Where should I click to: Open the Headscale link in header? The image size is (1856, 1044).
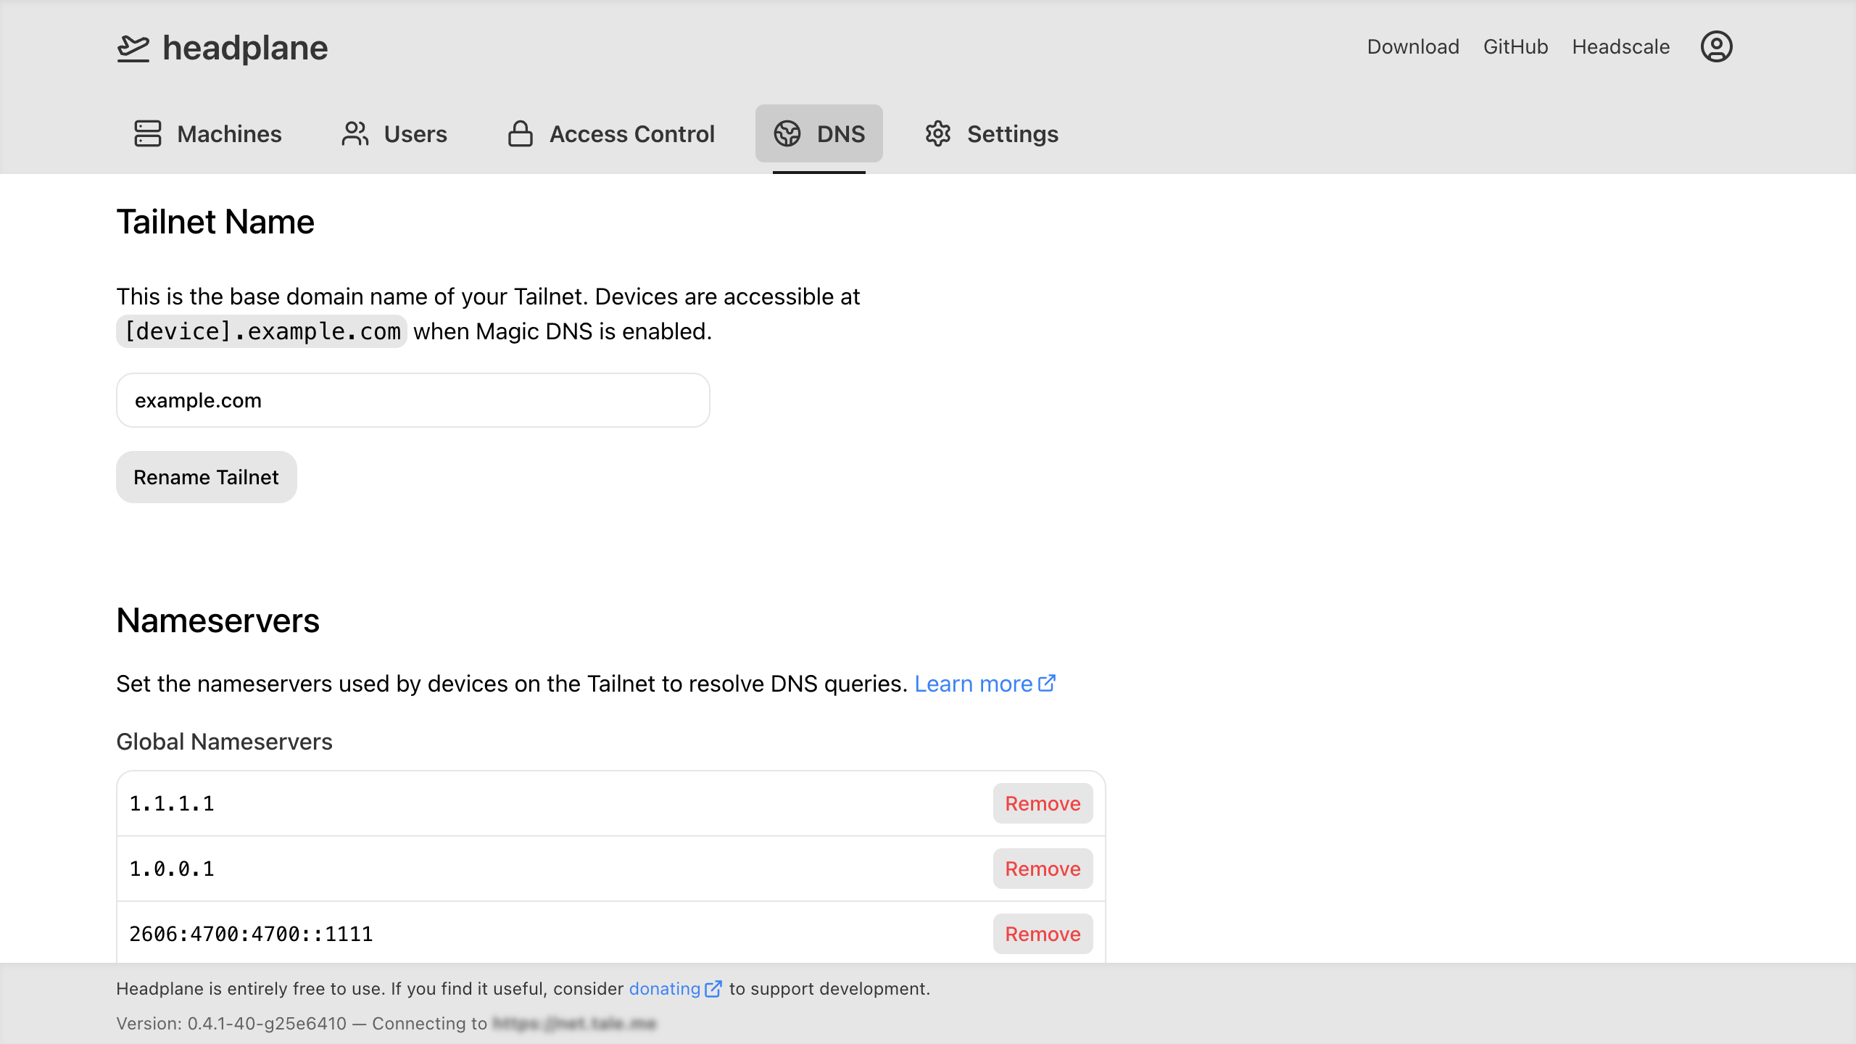point(1621,47)
